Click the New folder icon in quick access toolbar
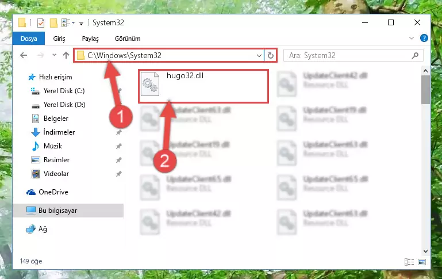442x279 pixels. tap(53, 23)
